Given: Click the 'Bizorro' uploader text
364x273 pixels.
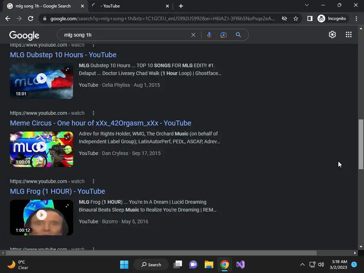Looking at the screenshot, I should tap(110, 221).
